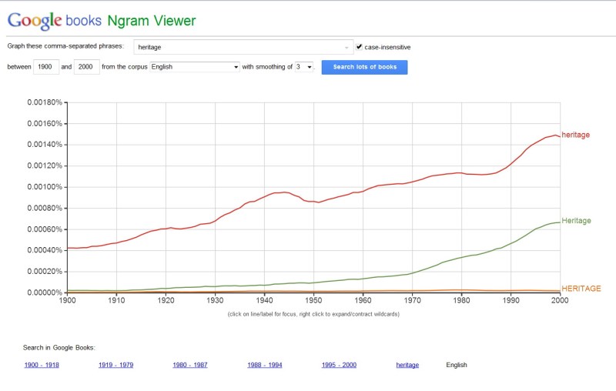Focus the phrases input containing heritage
Viewport: 616px width, 391px height.
coord(239,47)
